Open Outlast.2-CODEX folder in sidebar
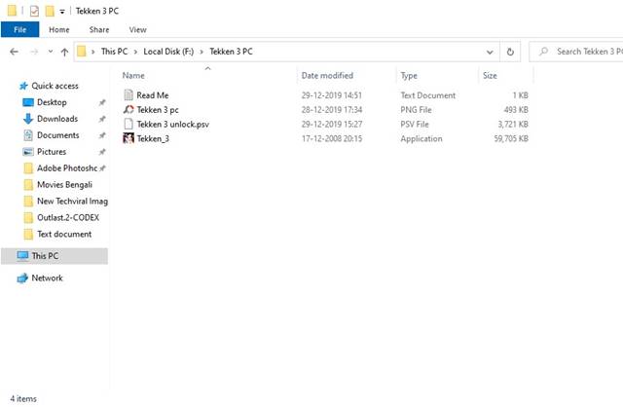 (68, 218)
